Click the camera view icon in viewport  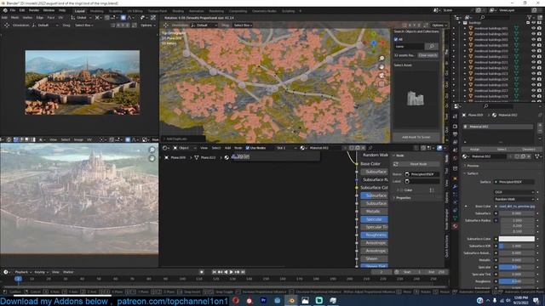381,75
